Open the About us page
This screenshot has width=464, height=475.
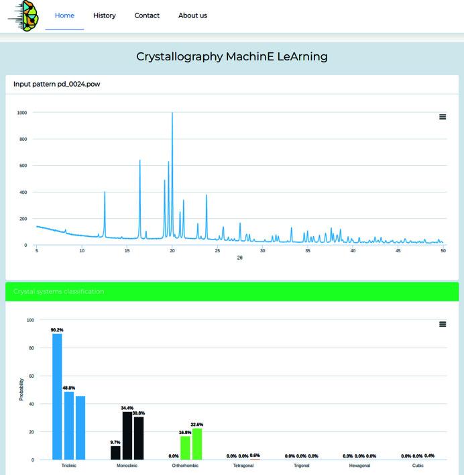tap(192, 15)
